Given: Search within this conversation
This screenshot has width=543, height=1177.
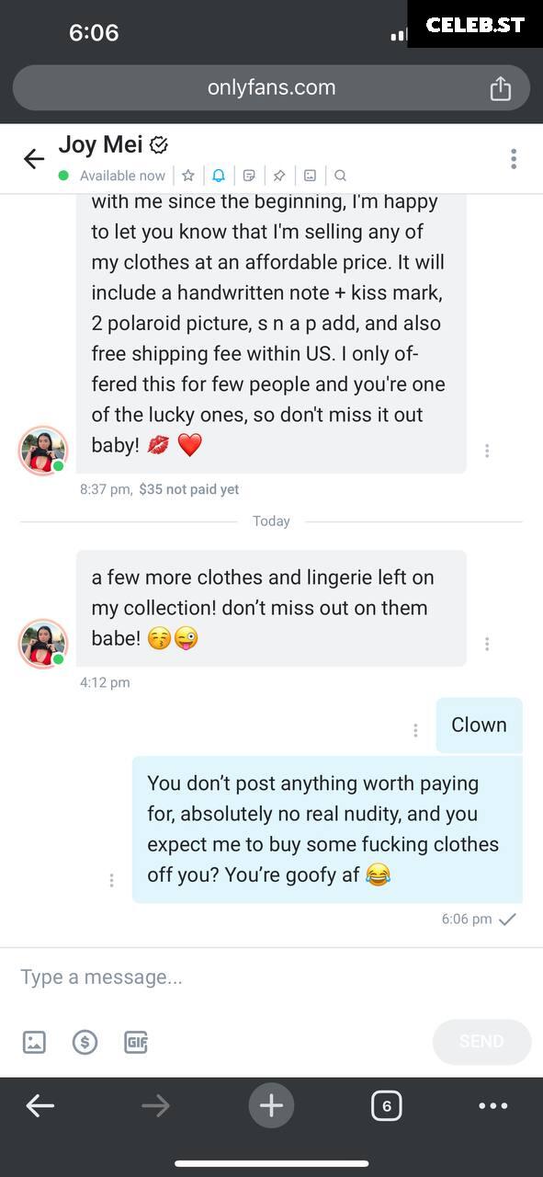Looking at the screenshot, I should pyautogui.click(x=340, y=175).
